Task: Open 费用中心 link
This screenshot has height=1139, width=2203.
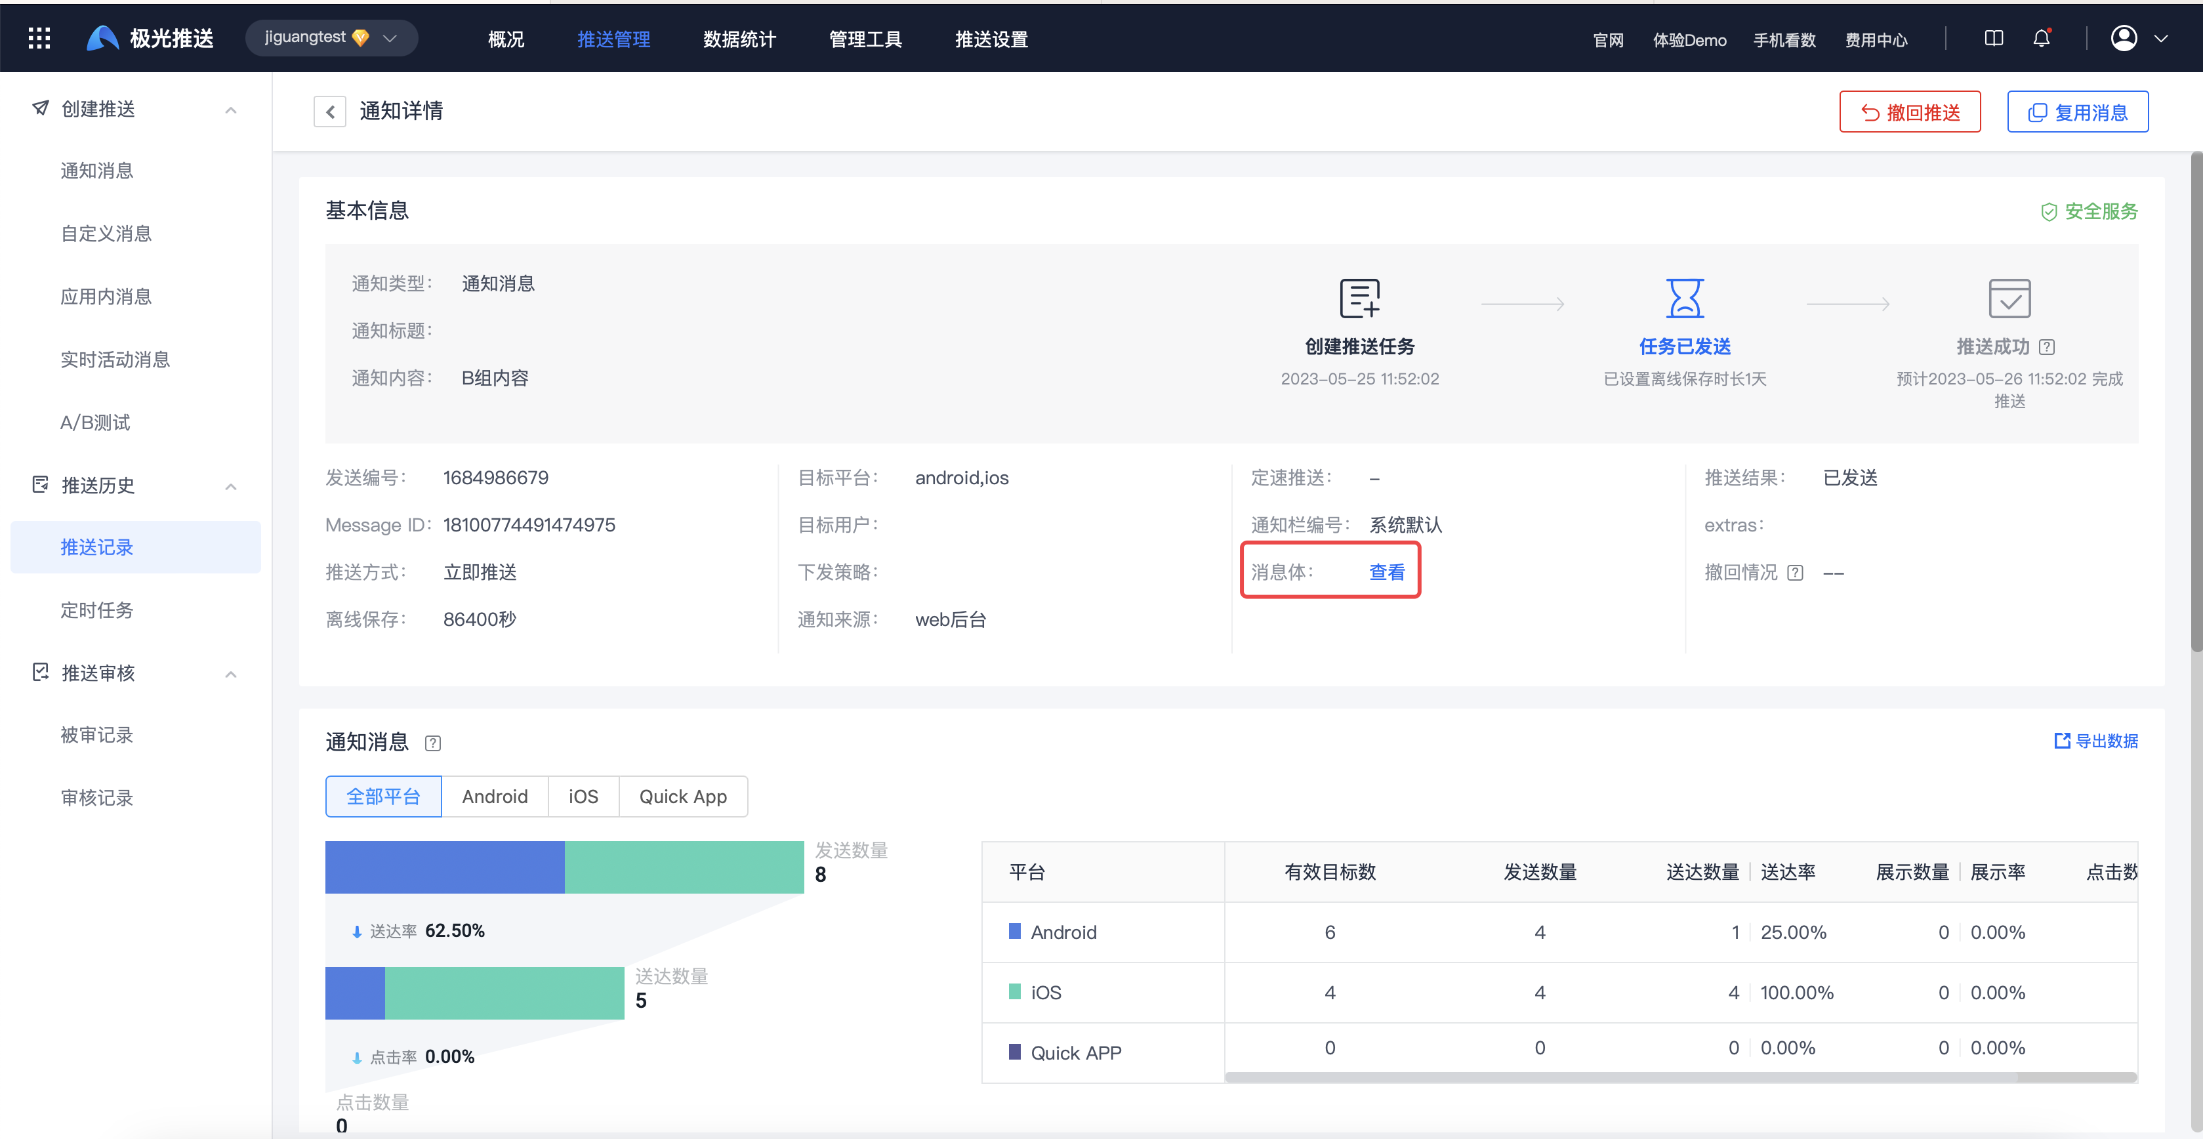Action: coord(1876,40)
